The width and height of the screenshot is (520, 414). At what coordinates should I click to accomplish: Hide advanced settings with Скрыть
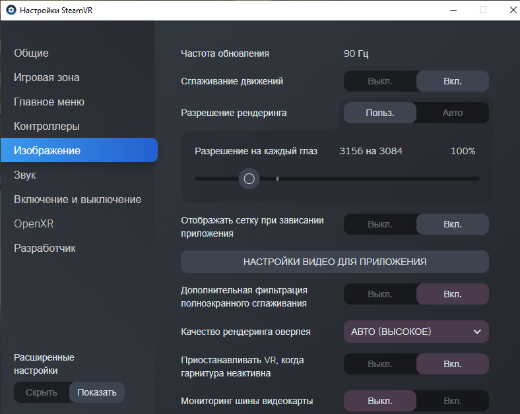42,392
